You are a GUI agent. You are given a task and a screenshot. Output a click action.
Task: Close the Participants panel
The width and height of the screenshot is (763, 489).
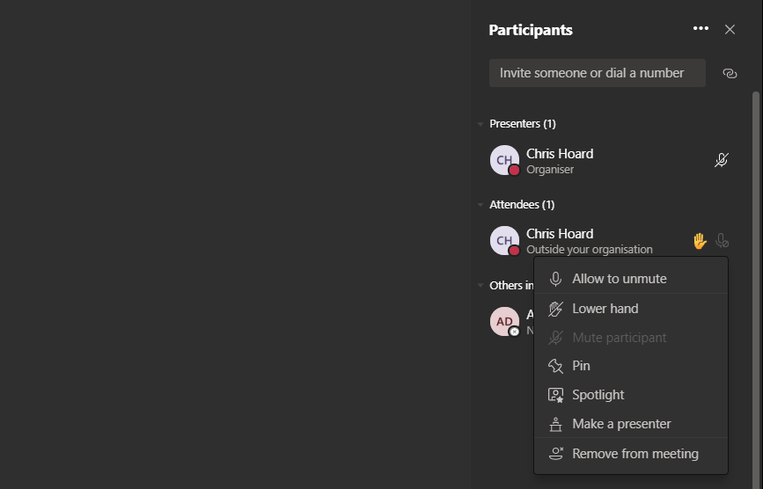pos(730,30)
